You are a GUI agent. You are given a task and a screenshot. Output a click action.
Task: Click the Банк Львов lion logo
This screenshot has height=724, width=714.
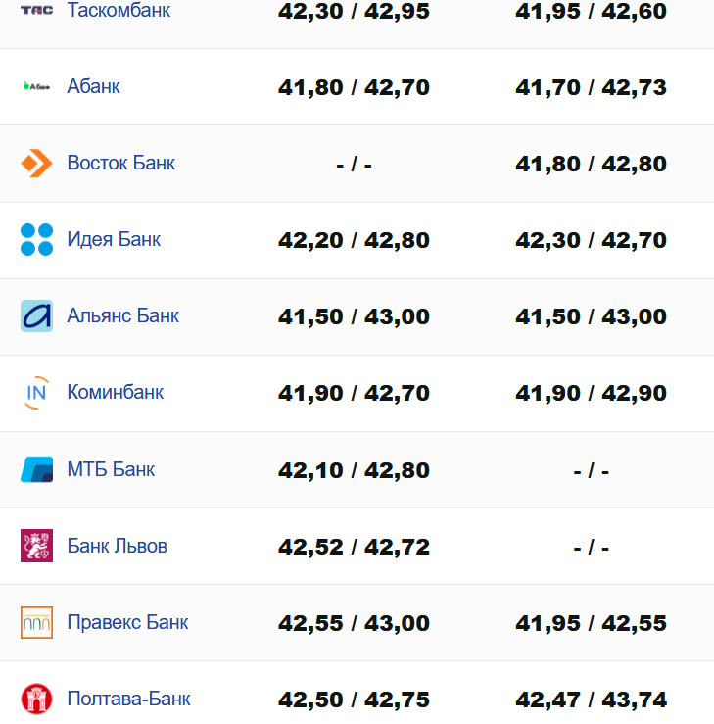tap(36, 546)
